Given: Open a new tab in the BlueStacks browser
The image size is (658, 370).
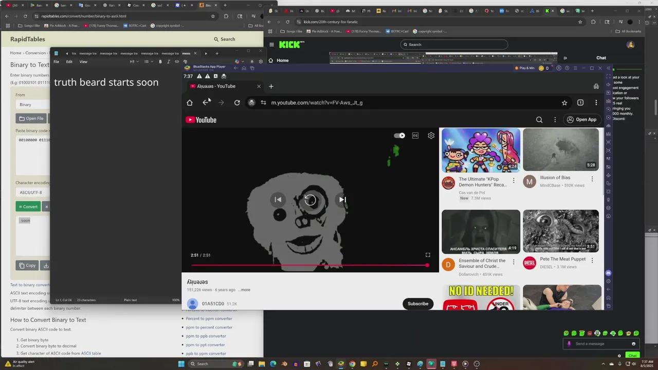Looking at the screenshot, I should click(271, 86).
